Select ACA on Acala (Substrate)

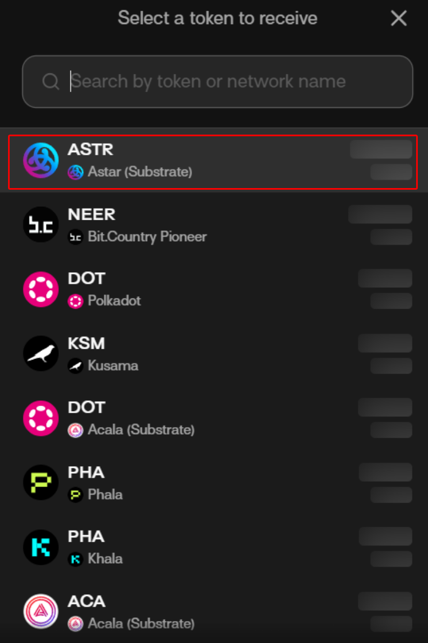coord(214,612)
